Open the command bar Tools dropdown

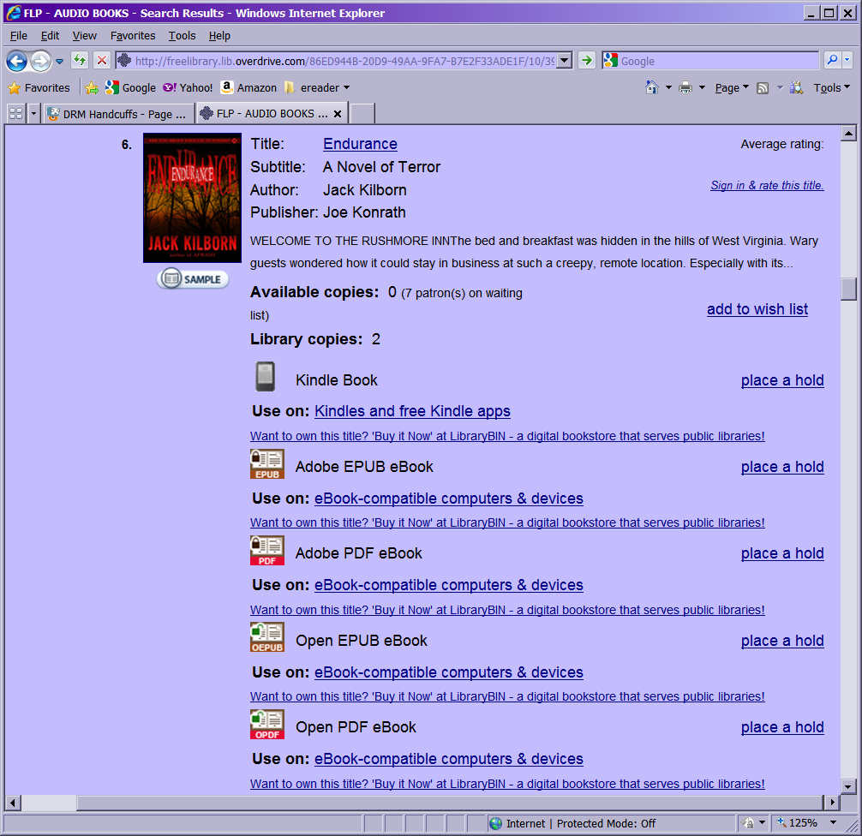click(x=831, y=87)
